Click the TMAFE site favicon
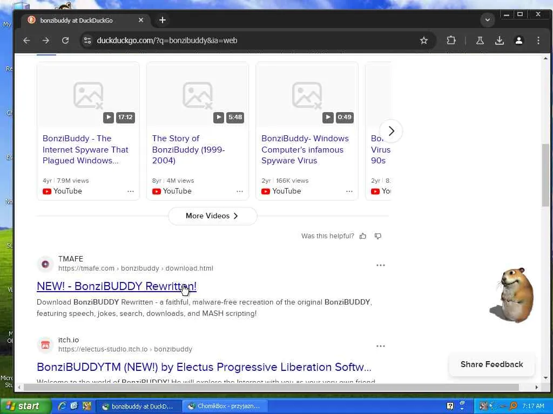Viewport: 553px width, 414px height. pos(45,264)
